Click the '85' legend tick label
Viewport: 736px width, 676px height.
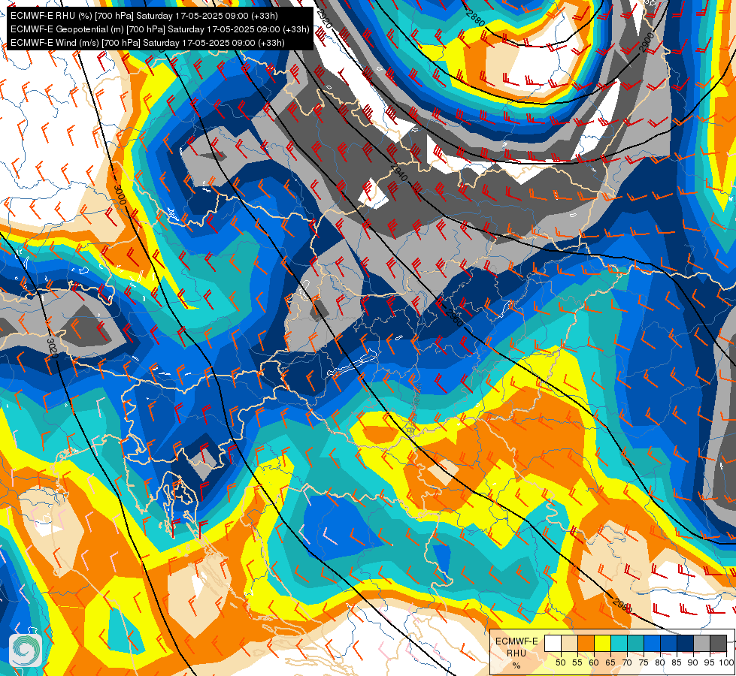[676, 662]
